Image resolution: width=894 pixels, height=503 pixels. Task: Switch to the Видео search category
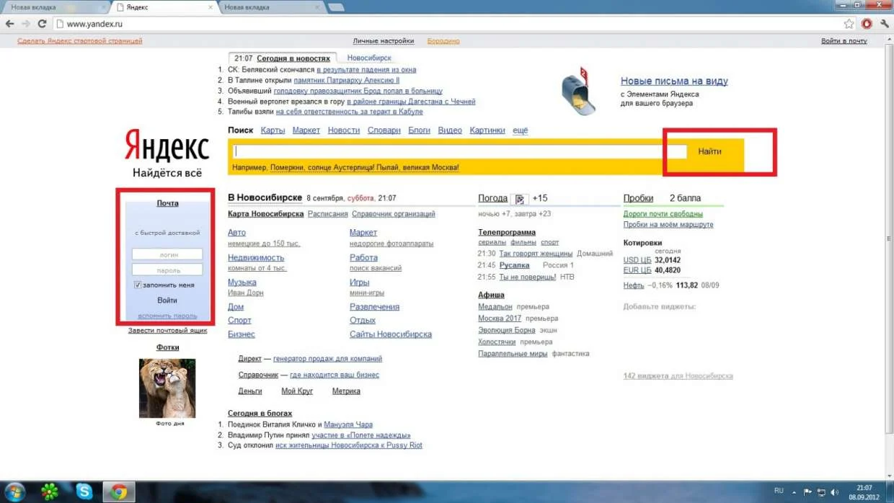[x=450, y=130]
